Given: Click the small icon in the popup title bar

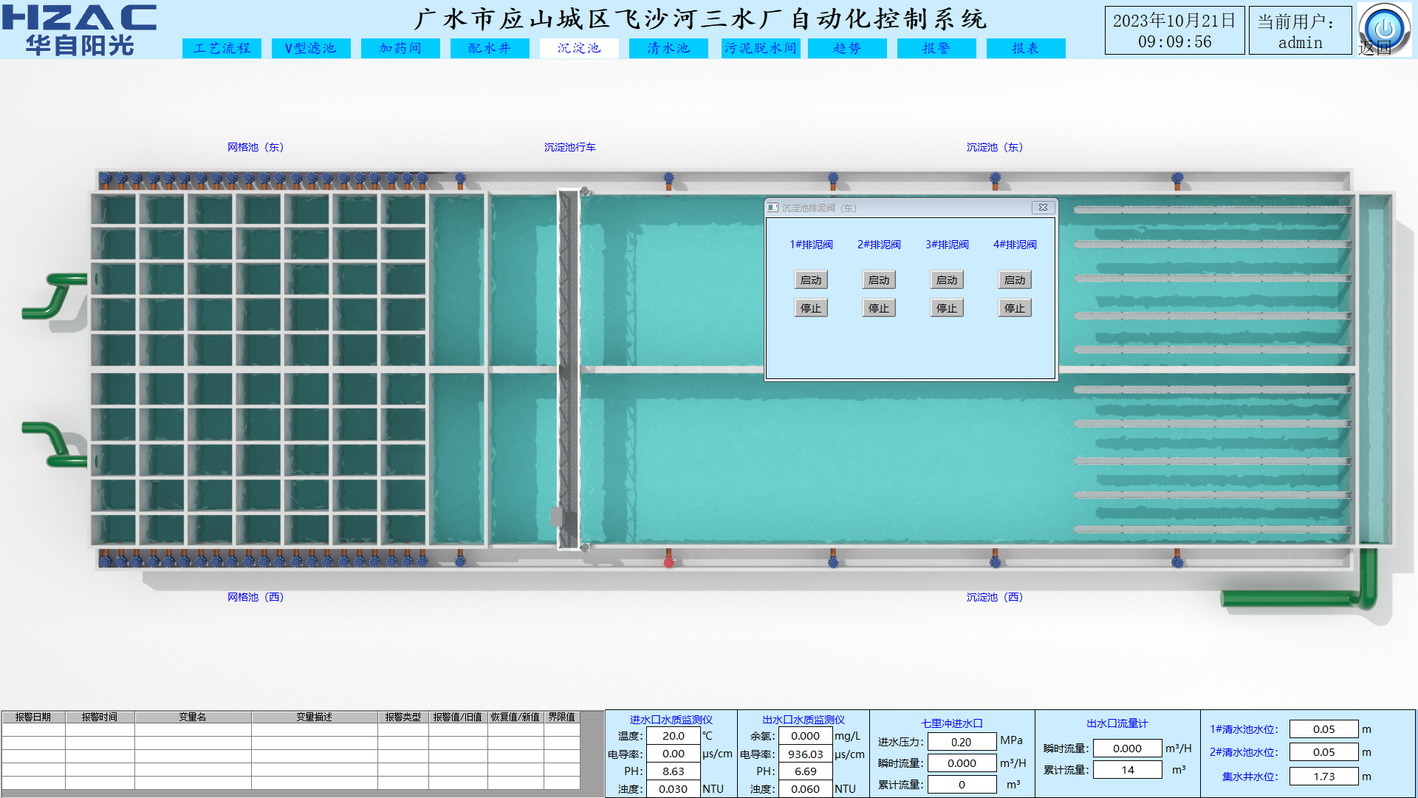Looking at the screenshot, I should pos(773,208).
